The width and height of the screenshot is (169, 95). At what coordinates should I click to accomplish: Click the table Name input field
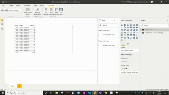coord(15,11)
